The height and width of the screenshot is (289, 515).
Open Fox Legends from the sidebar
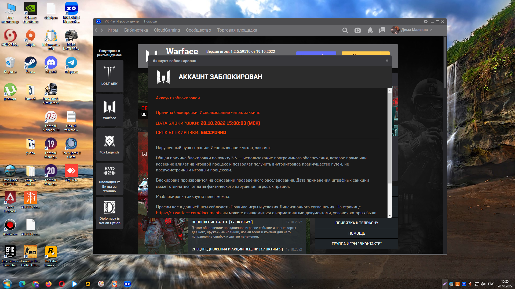click(109, 144)
